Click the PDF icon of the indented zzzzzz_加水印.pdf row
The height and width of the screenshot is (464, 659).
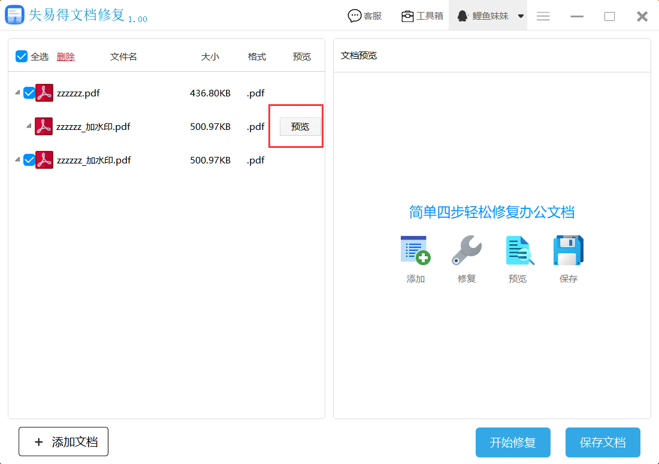click(x=44, y=126)
